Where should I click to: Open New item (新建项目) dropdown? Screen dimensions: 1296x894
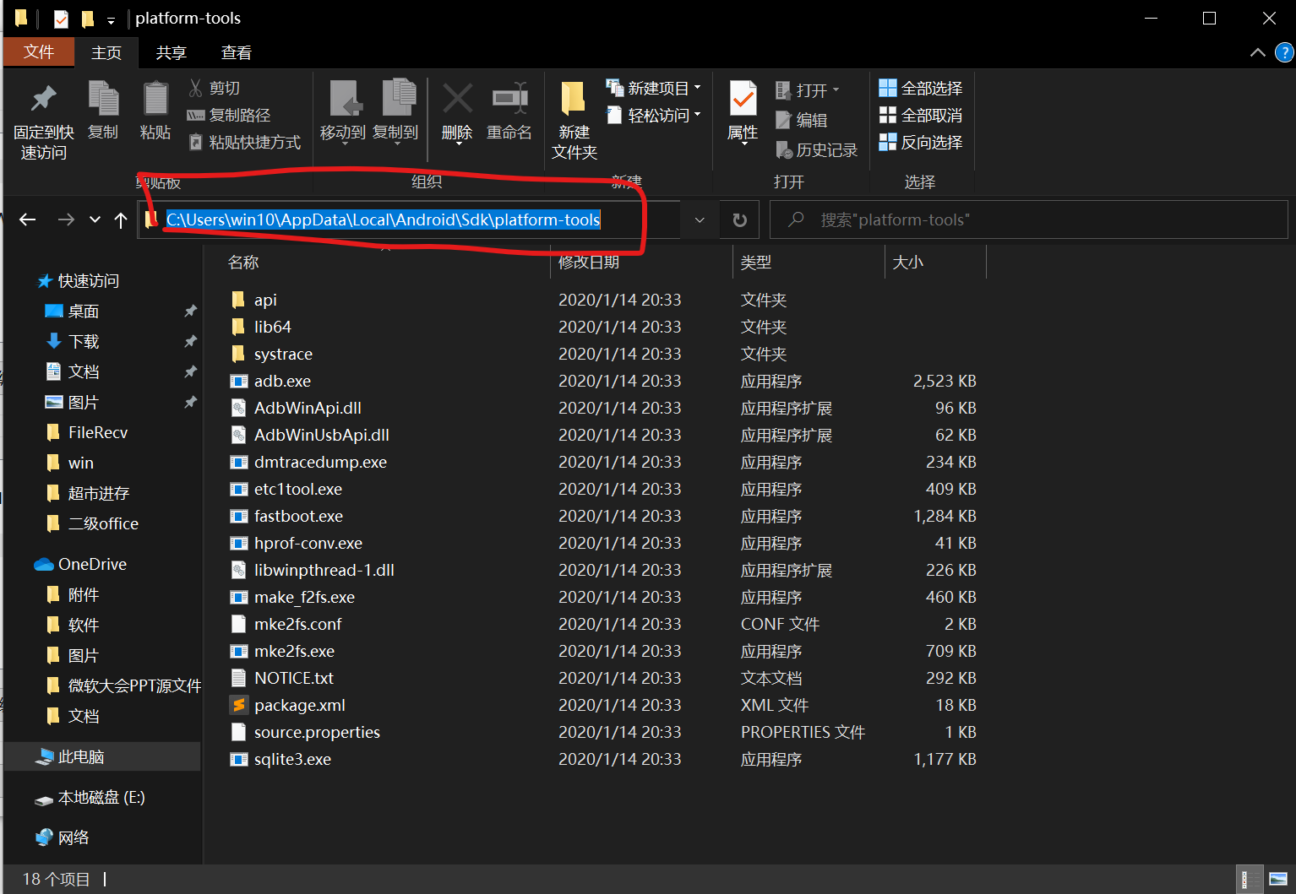tap(654, 88)
